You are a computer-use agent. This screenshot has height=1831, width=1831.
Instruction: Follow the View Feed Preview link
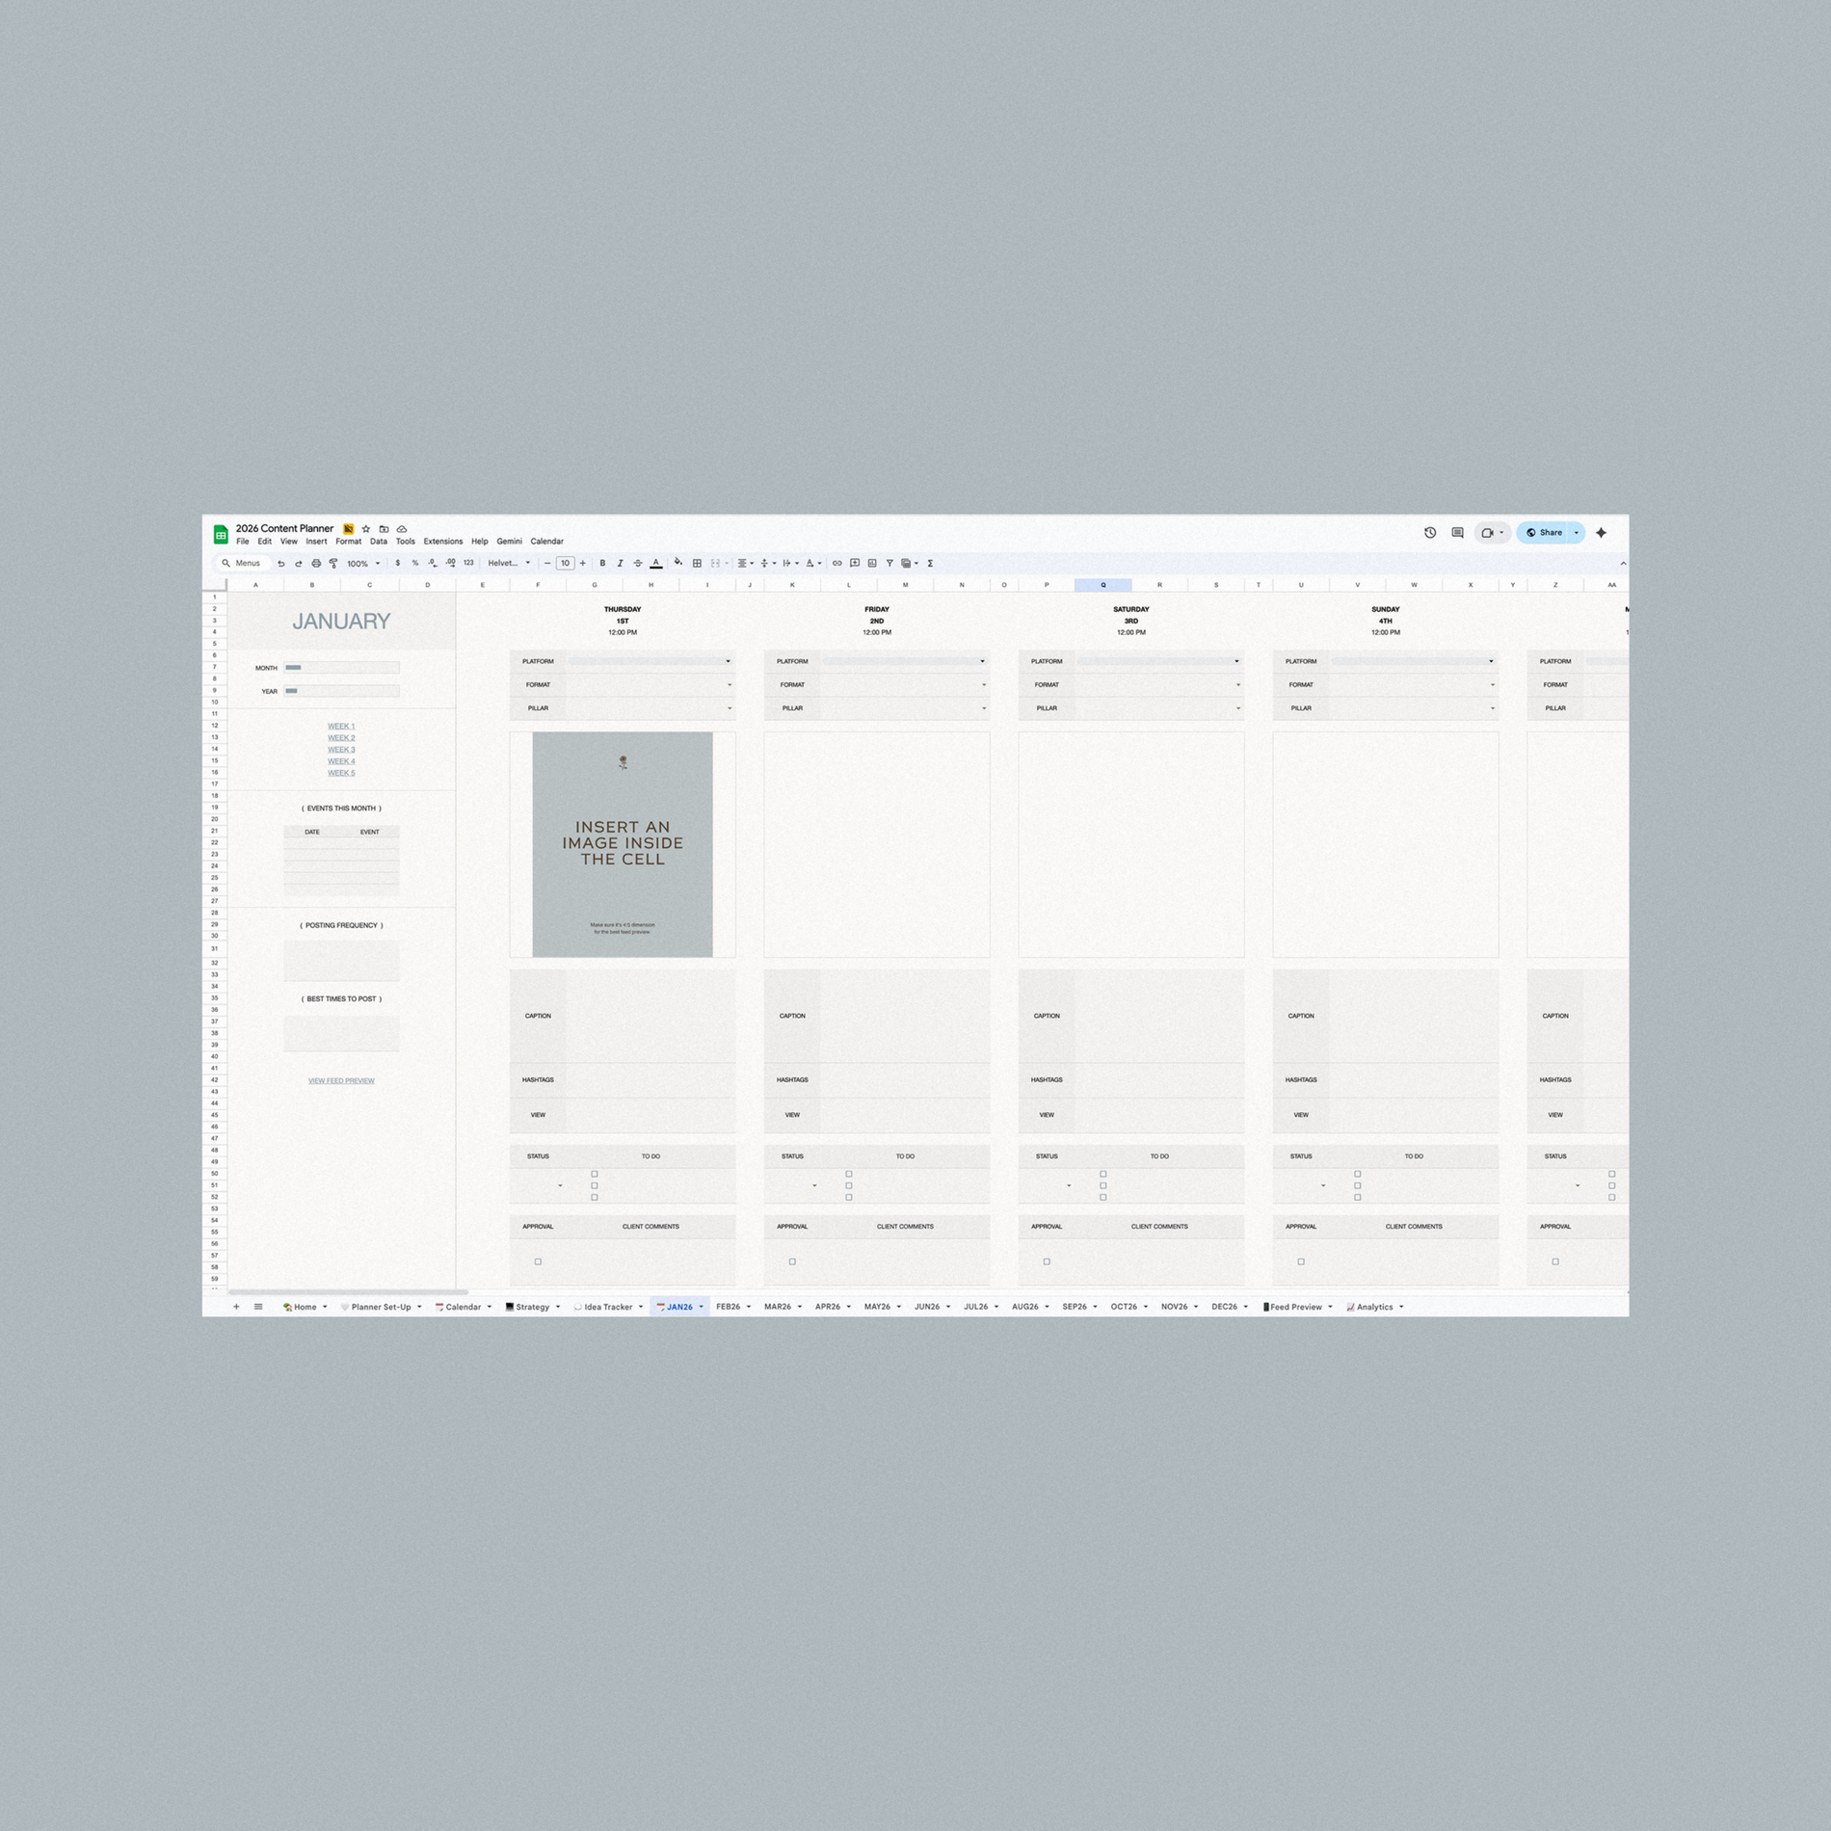(341, 1080)
